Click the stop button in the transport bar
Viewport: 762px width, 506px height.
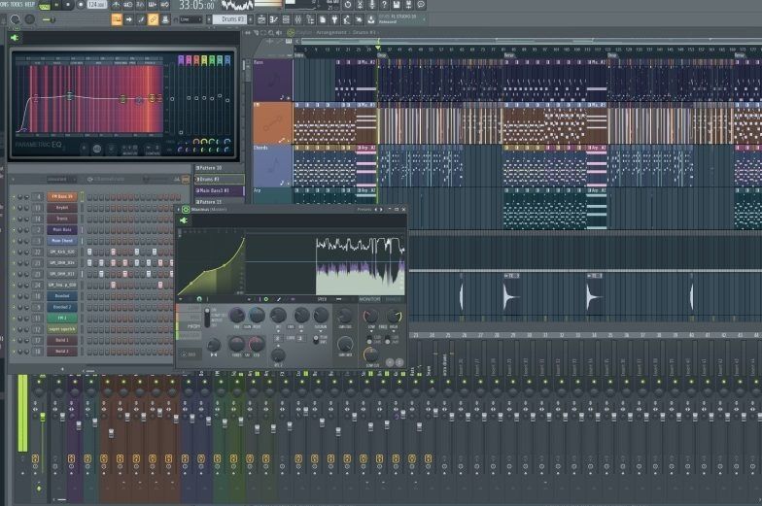click(x=68, y=5)
